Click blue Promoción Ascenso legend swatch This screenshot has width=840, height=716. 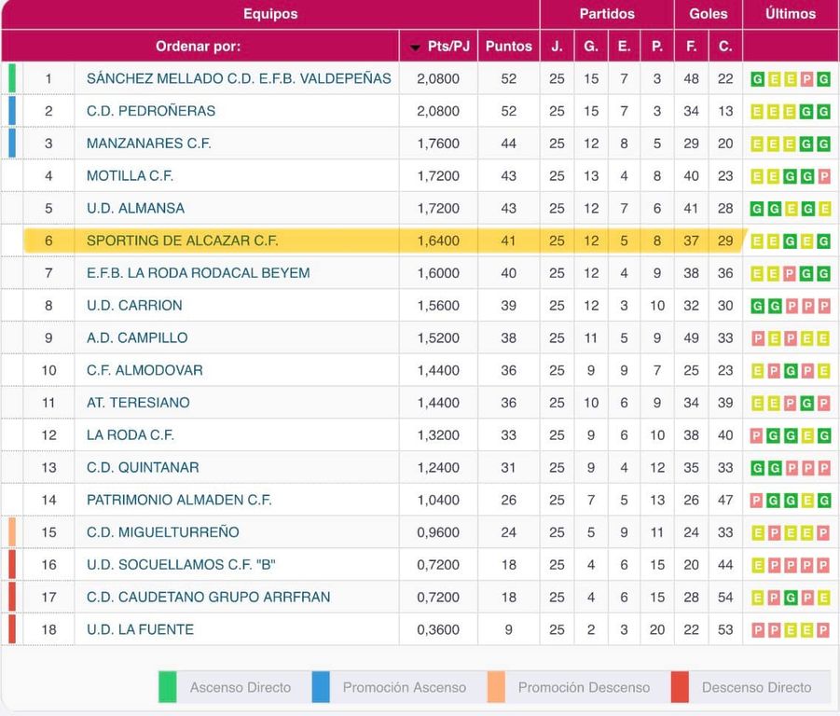tap(321, 687)
